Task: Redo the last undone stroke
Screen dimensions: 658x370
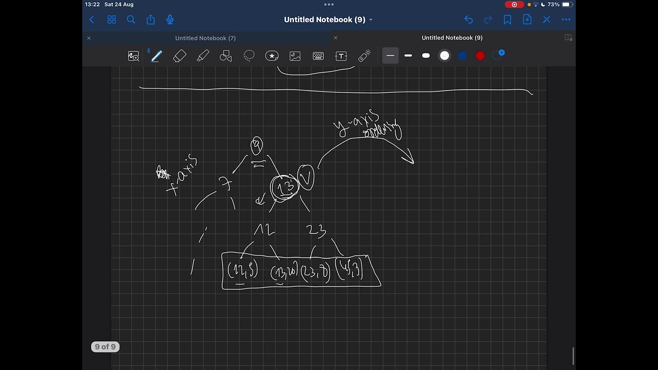Action: [488, 20]
